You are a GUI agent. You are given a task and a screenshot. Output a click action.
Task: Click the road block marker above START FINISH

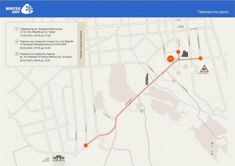(x=178, y=52)
